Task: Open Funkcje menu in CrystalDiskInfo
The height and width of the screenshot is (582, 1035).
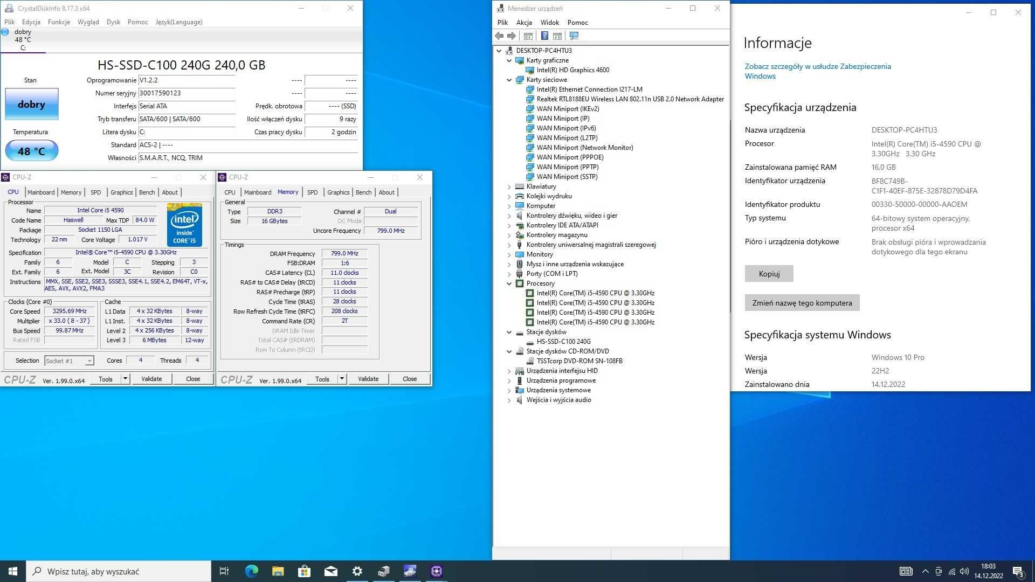Action: (x=59, y=22)
